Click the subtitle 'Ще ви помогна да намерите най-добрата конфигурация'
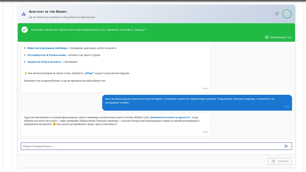The image size is (306, 172). click(x=62, y=17)
